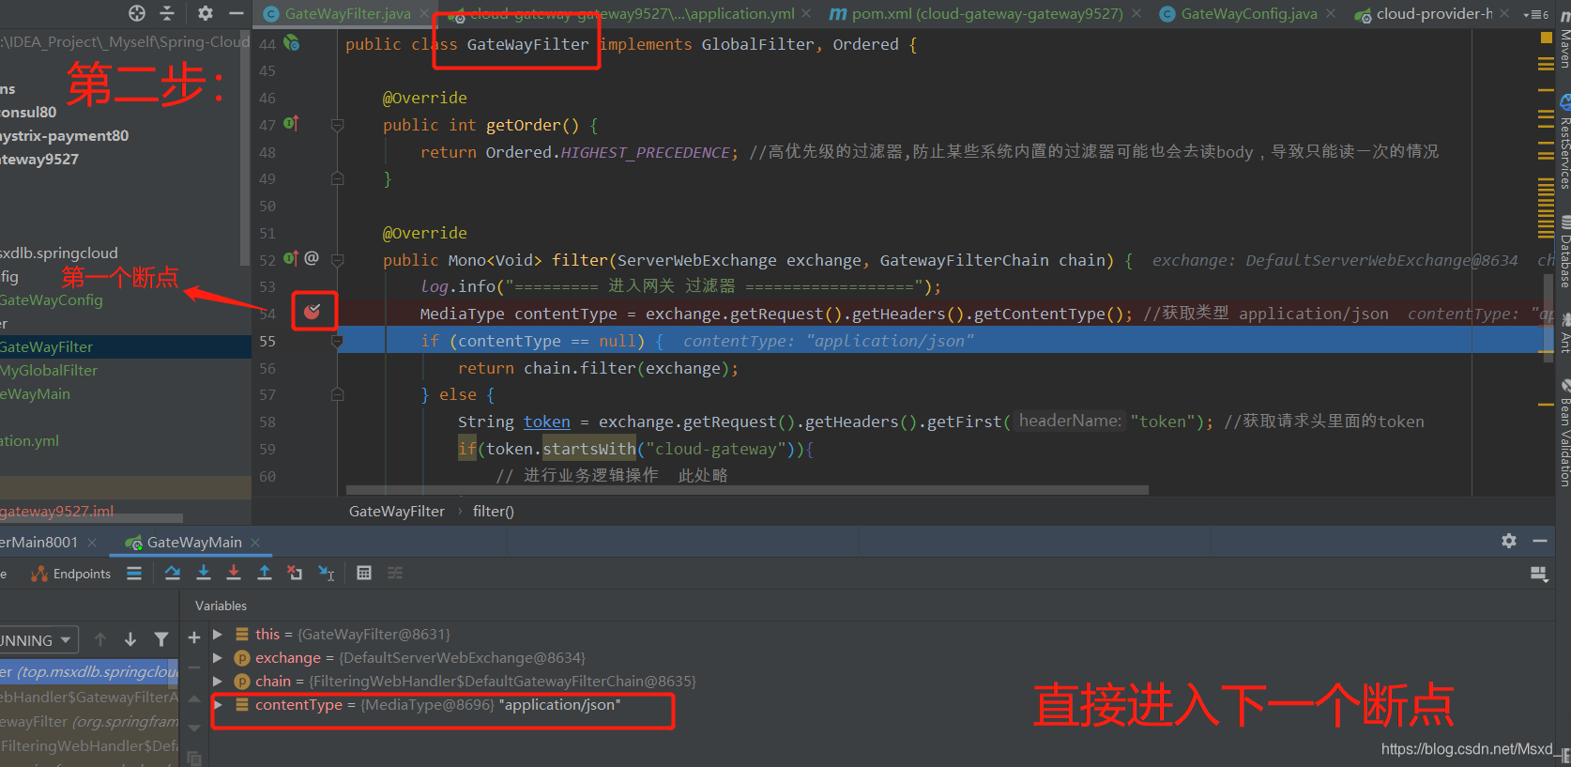This screenshot has width=1571, height=767.
Task: Click the frames filter funnel icon
Action: [x=161, y=639]
